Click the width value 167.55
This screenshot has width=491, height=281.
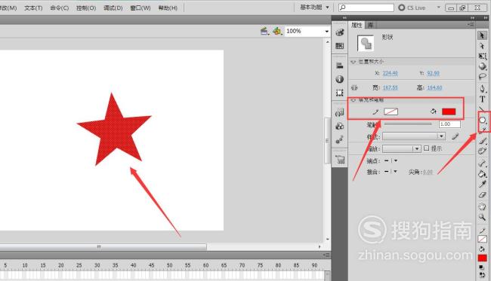point(391,87)
